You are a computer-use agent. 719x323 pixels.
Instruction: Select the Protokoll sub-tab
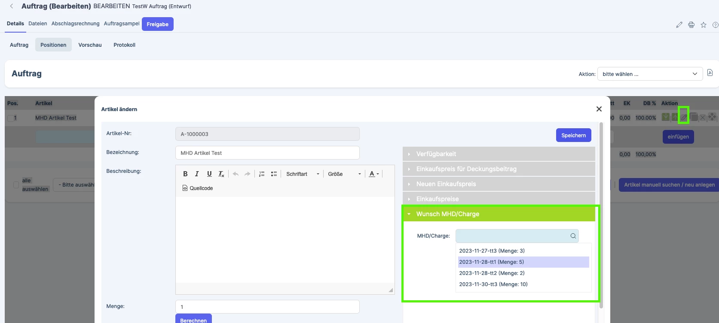(x=124, y=45)
